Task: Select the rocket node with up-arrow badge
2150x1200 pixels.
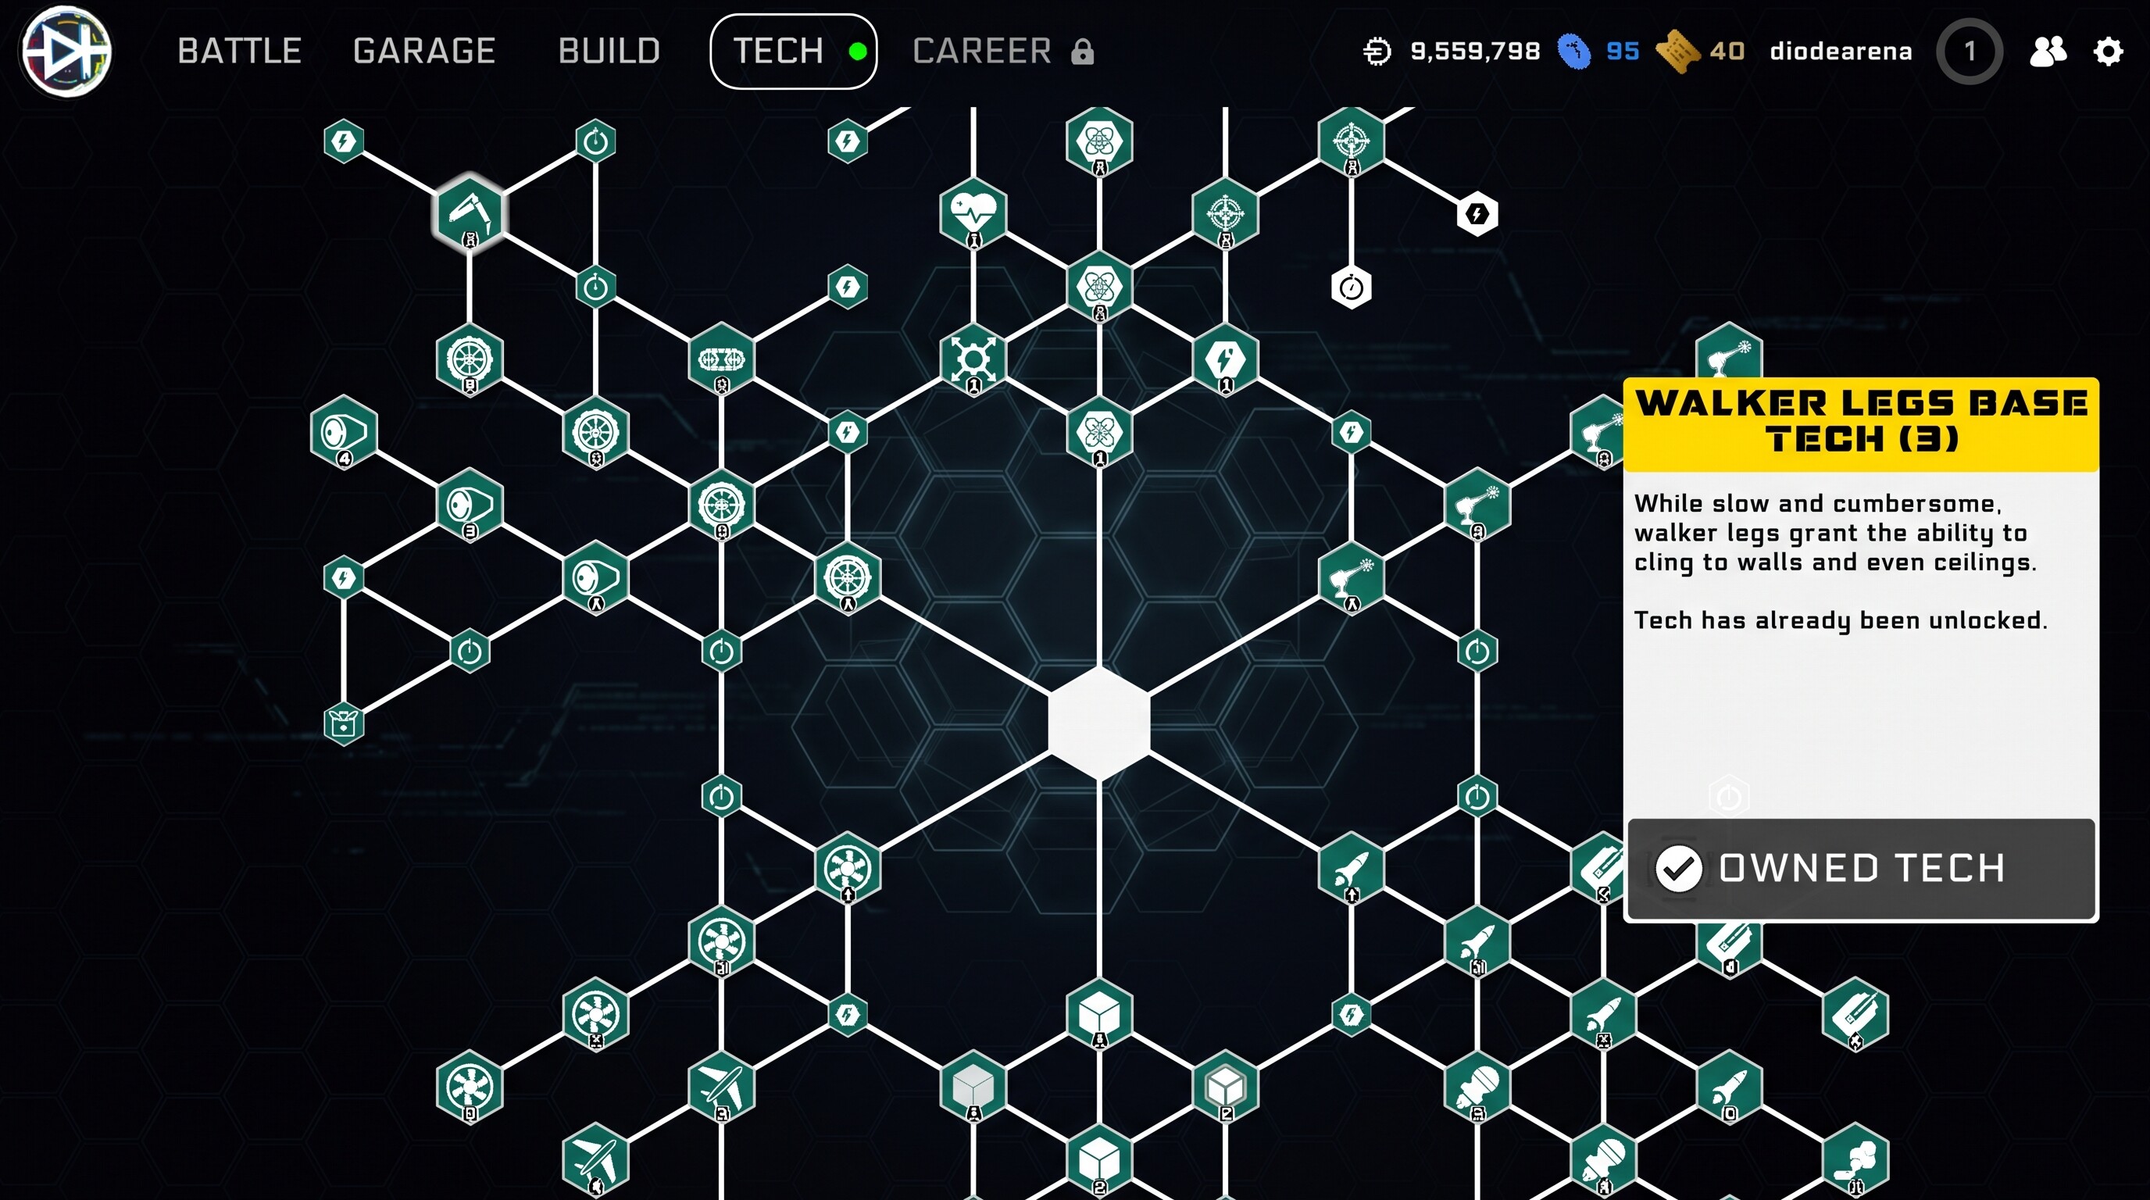Action: [1352, 869]
